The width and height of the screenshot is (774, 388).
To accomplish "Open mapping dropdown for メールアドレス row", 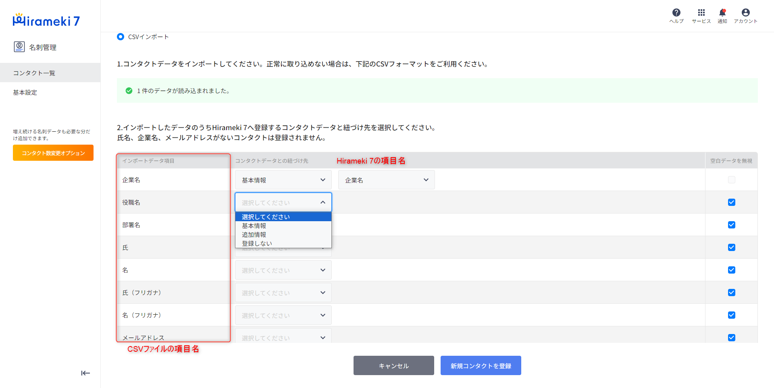I will pos(283,336).
